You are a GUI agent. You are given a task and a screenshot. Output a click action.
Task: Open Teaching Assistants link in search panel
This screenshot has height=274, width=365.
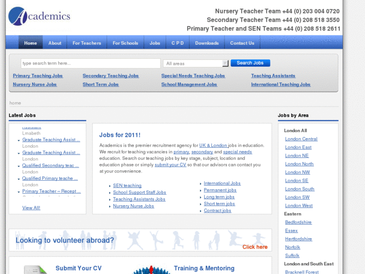273,76
